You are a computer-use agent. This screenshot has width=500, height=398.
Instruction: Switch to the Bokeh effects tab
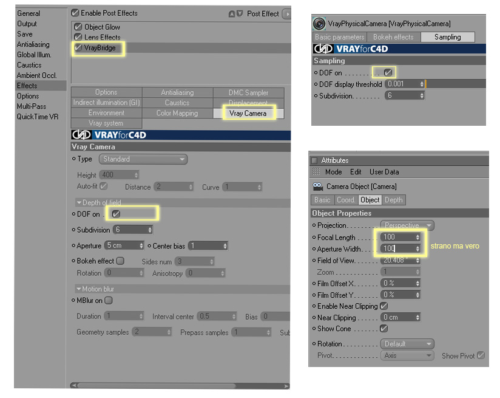coord(393,37)
